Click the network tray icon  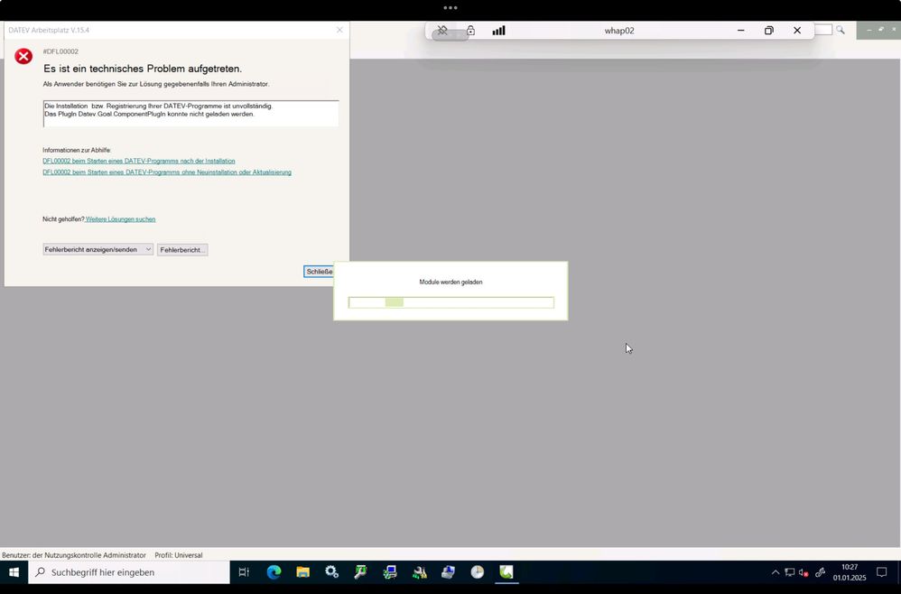tap(790, 572)
